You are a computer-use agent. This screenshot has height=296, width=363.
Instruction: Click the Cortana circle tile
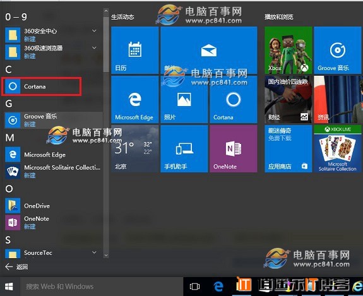click(234, 100)
